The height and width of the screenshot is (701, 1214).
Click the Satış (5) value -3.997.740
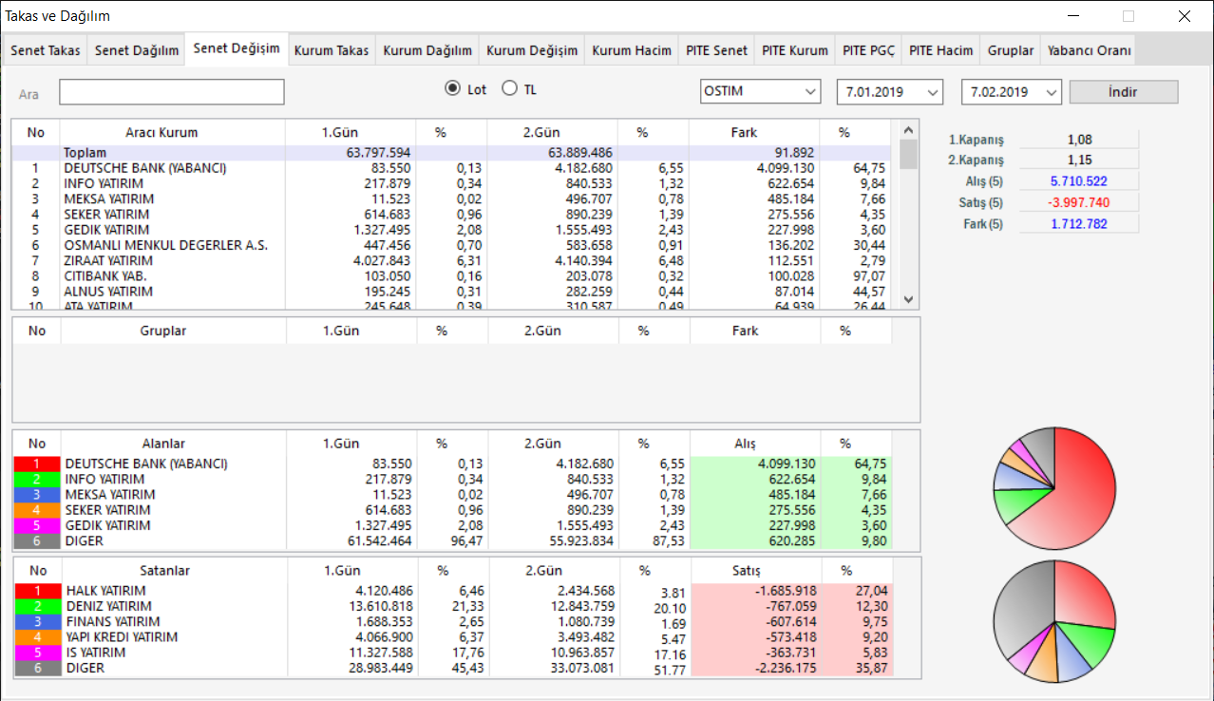click(x=1077, y=202)
